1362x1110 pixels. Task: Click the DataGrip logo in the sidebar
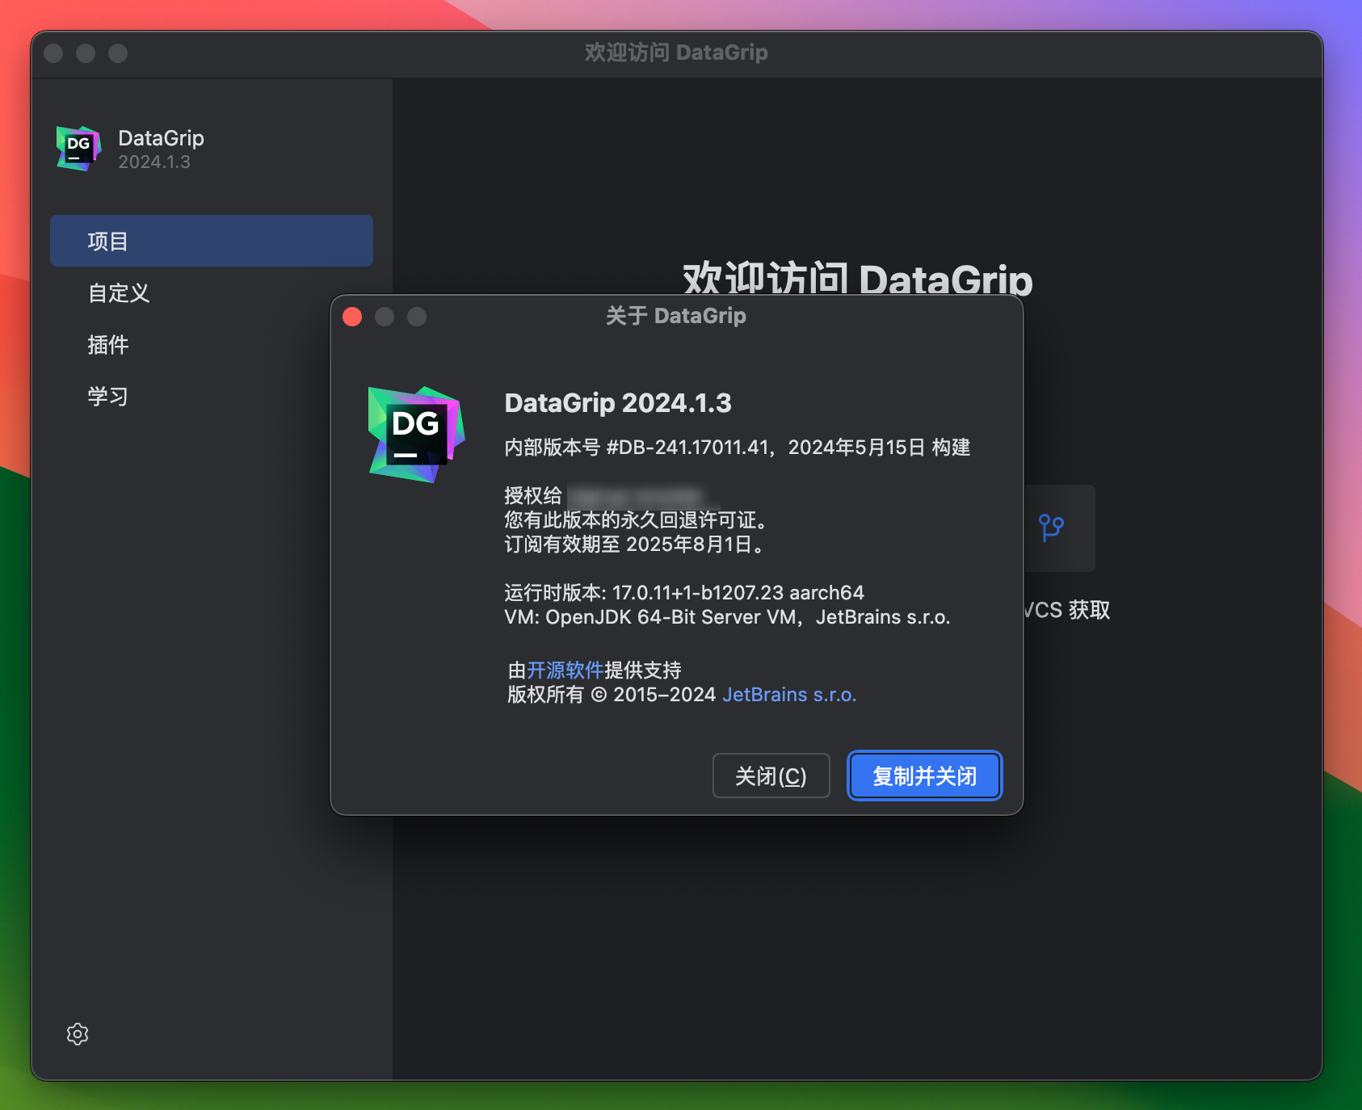[78, 148]
